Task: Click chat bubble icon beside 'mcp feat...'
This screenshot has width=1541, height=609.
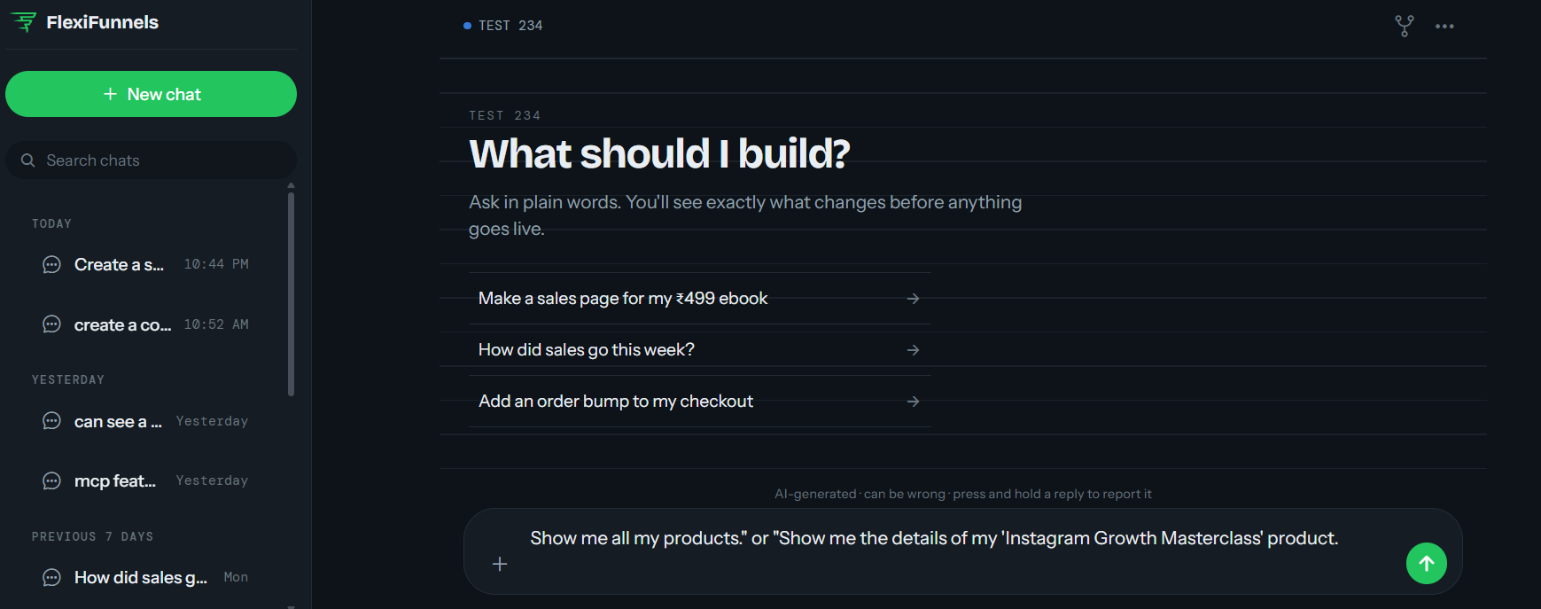Action: tap(52, 480)
